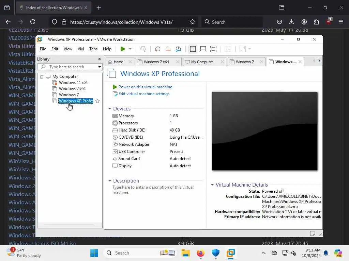Enter full screen mode icon
The height and width of the screenshot is (261, 349).
(x=213, y=49)
